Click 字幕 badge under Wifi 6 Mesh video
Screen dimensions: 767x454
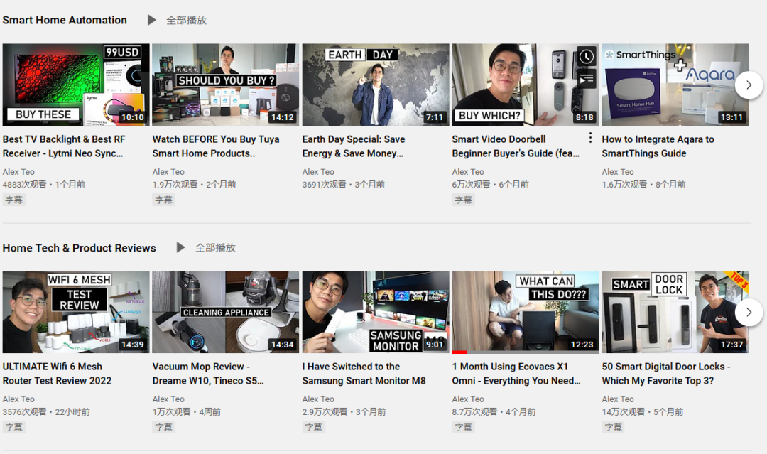point(13,427)
